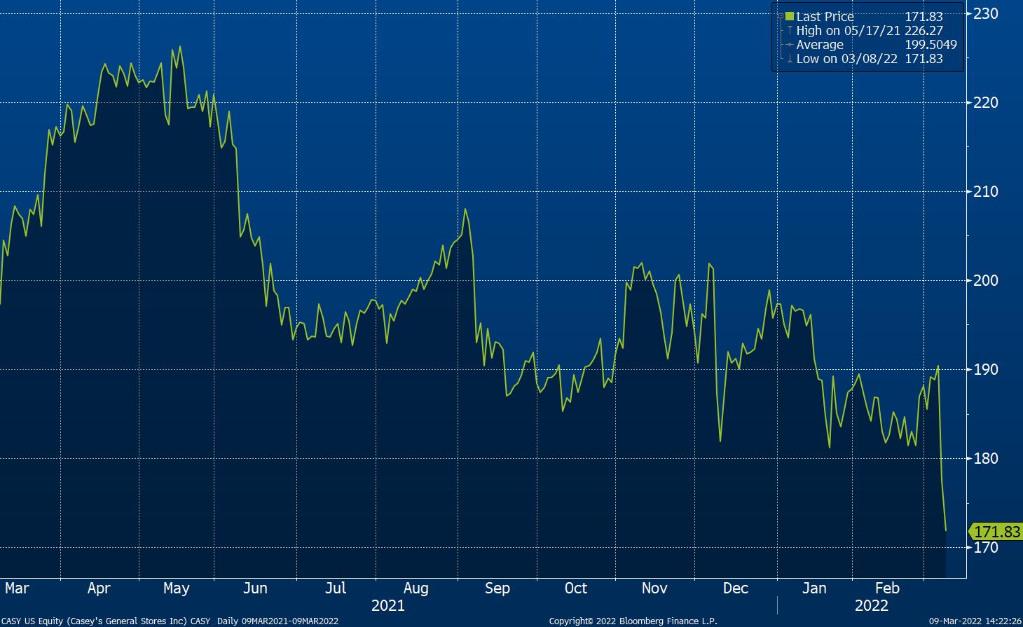Click the Low marker icon in legend
1023x627 pixels.
[x=790, y=59]
